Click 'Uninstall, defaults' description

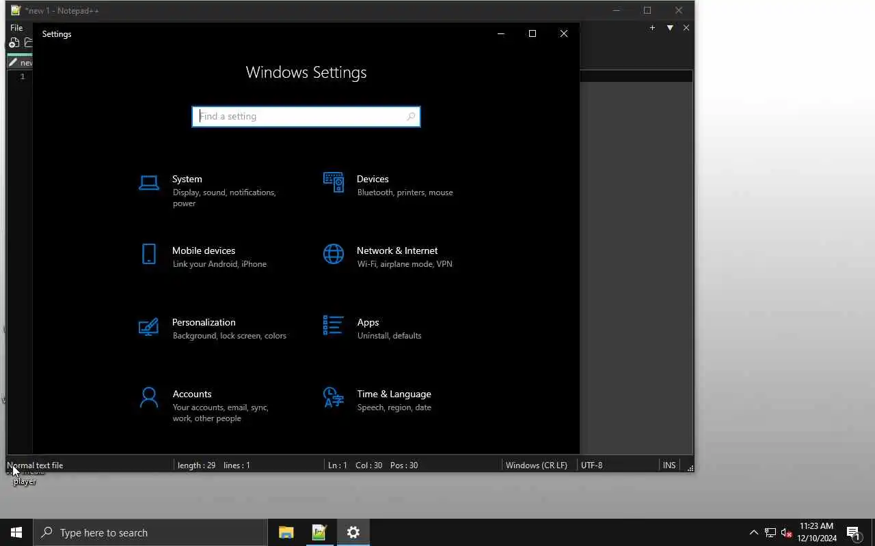click(389, 336)
